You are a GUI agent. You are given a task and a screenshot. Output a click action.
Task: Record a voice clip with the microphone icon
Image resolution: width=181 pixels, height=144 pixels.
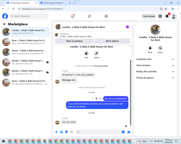pyautogui.click(x=56, y=132)
